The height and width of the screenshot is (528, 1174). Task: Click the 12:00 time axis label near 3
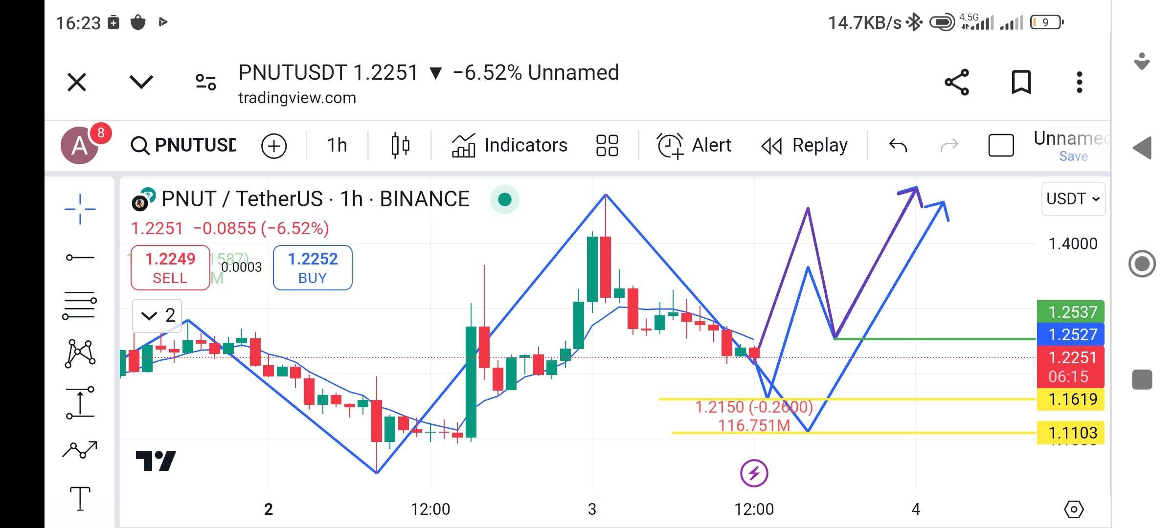(x=754, y=509)
